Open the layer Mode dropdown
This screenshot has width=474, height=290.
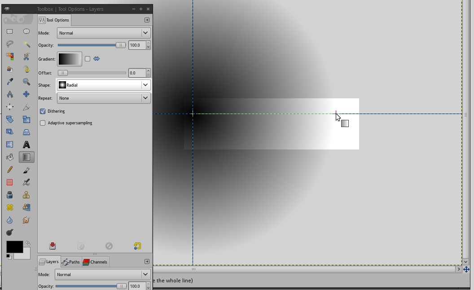102,274
